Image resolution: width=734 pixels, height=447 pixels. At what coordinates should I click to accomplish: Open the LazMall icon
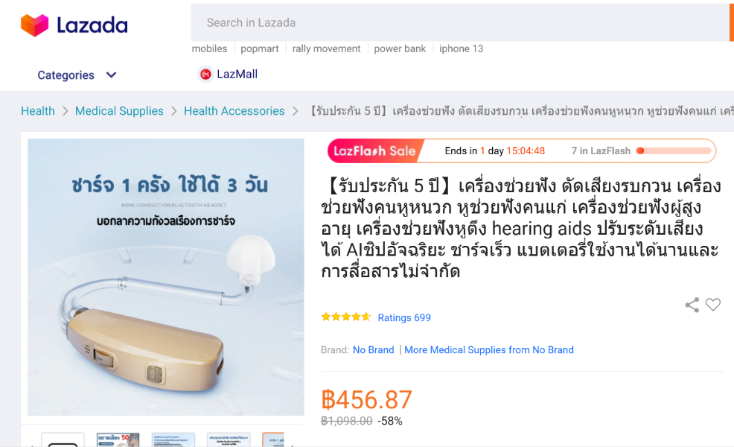(205, 74)
